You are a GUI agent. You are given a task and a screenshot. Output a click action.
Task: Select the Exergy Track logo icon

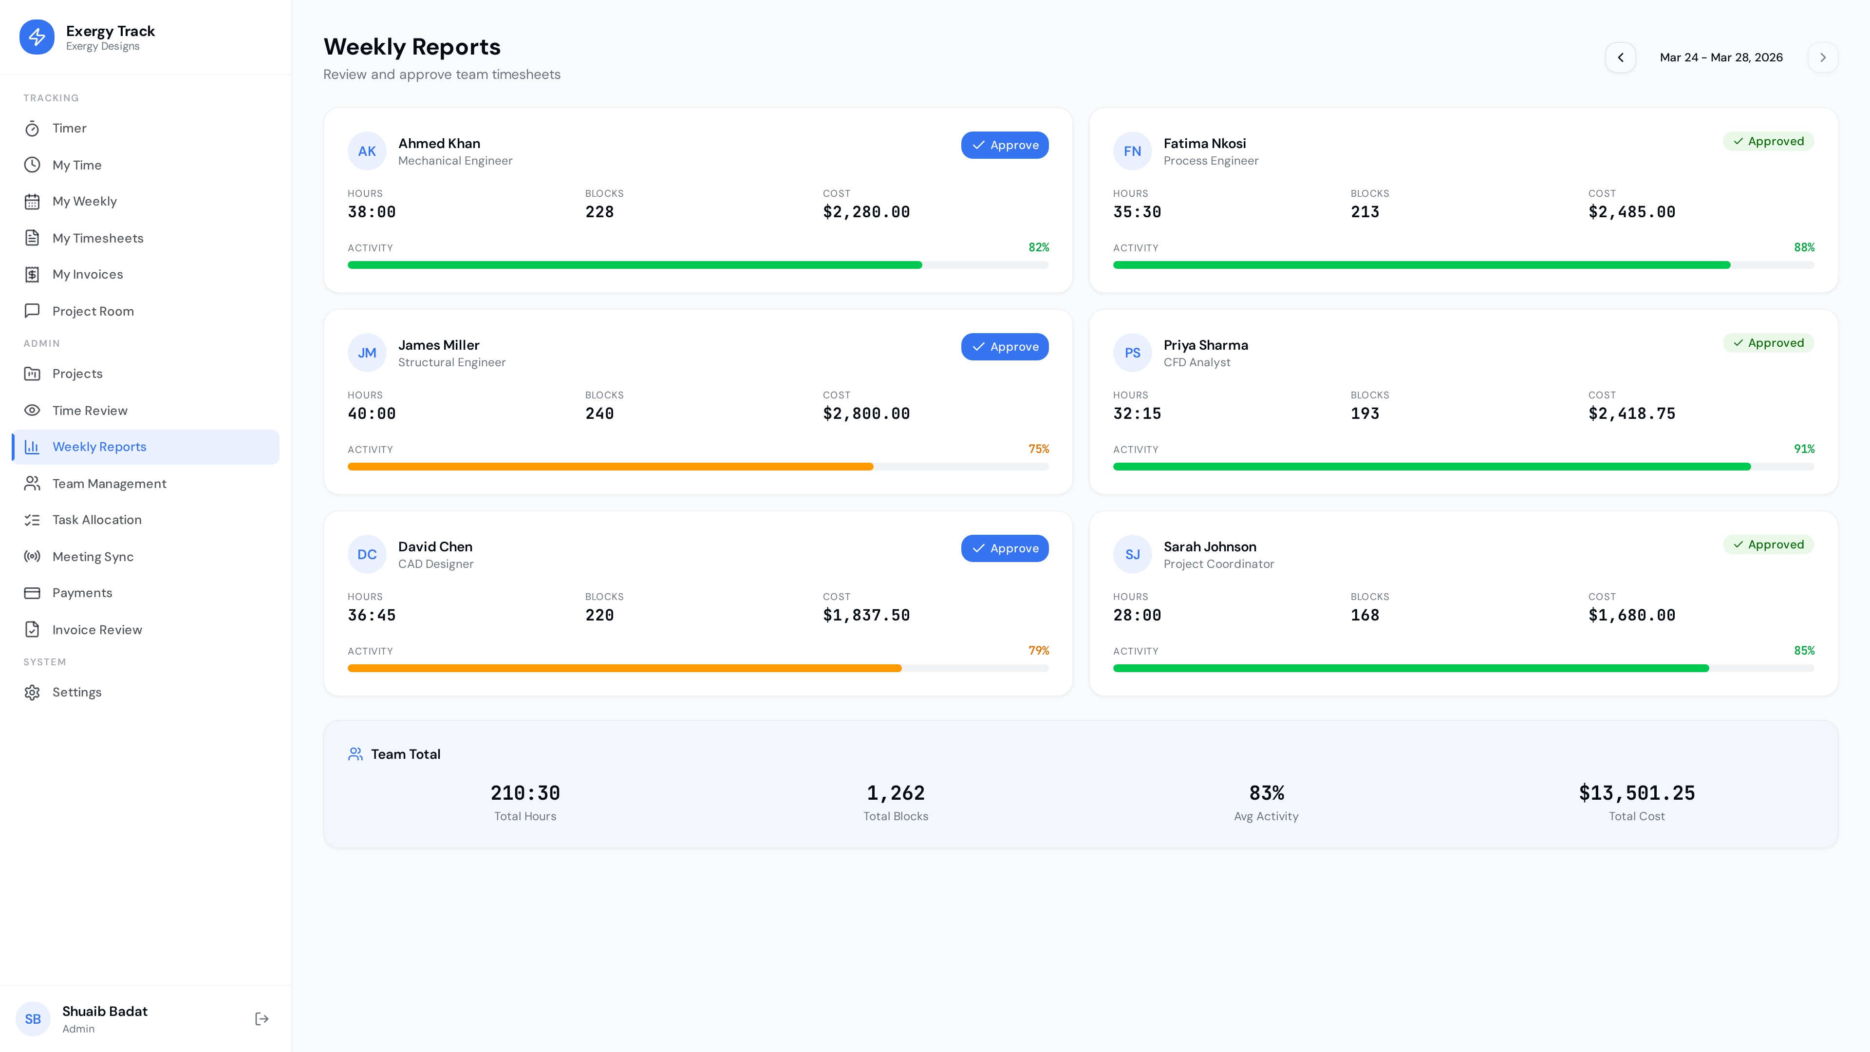(x=37, y=37)
